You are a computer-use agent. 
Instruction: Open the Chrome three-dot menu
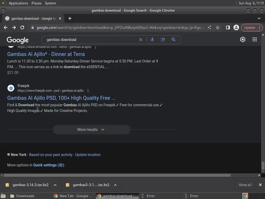point(259,27)
